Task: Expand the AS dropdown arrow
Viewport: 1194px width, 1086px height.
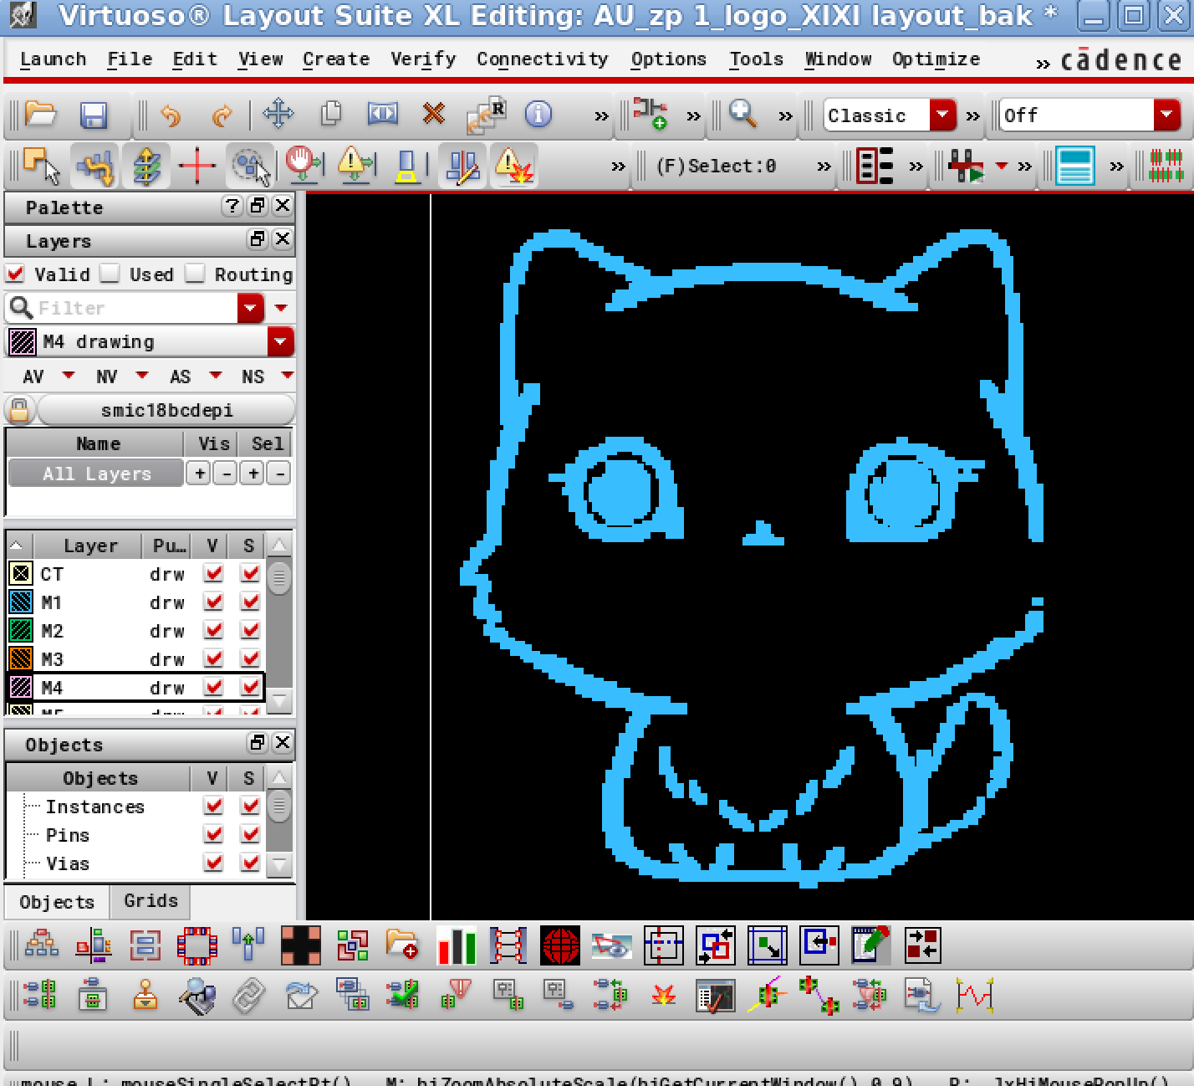Action: pyautogui.click(x=216, y=376)
